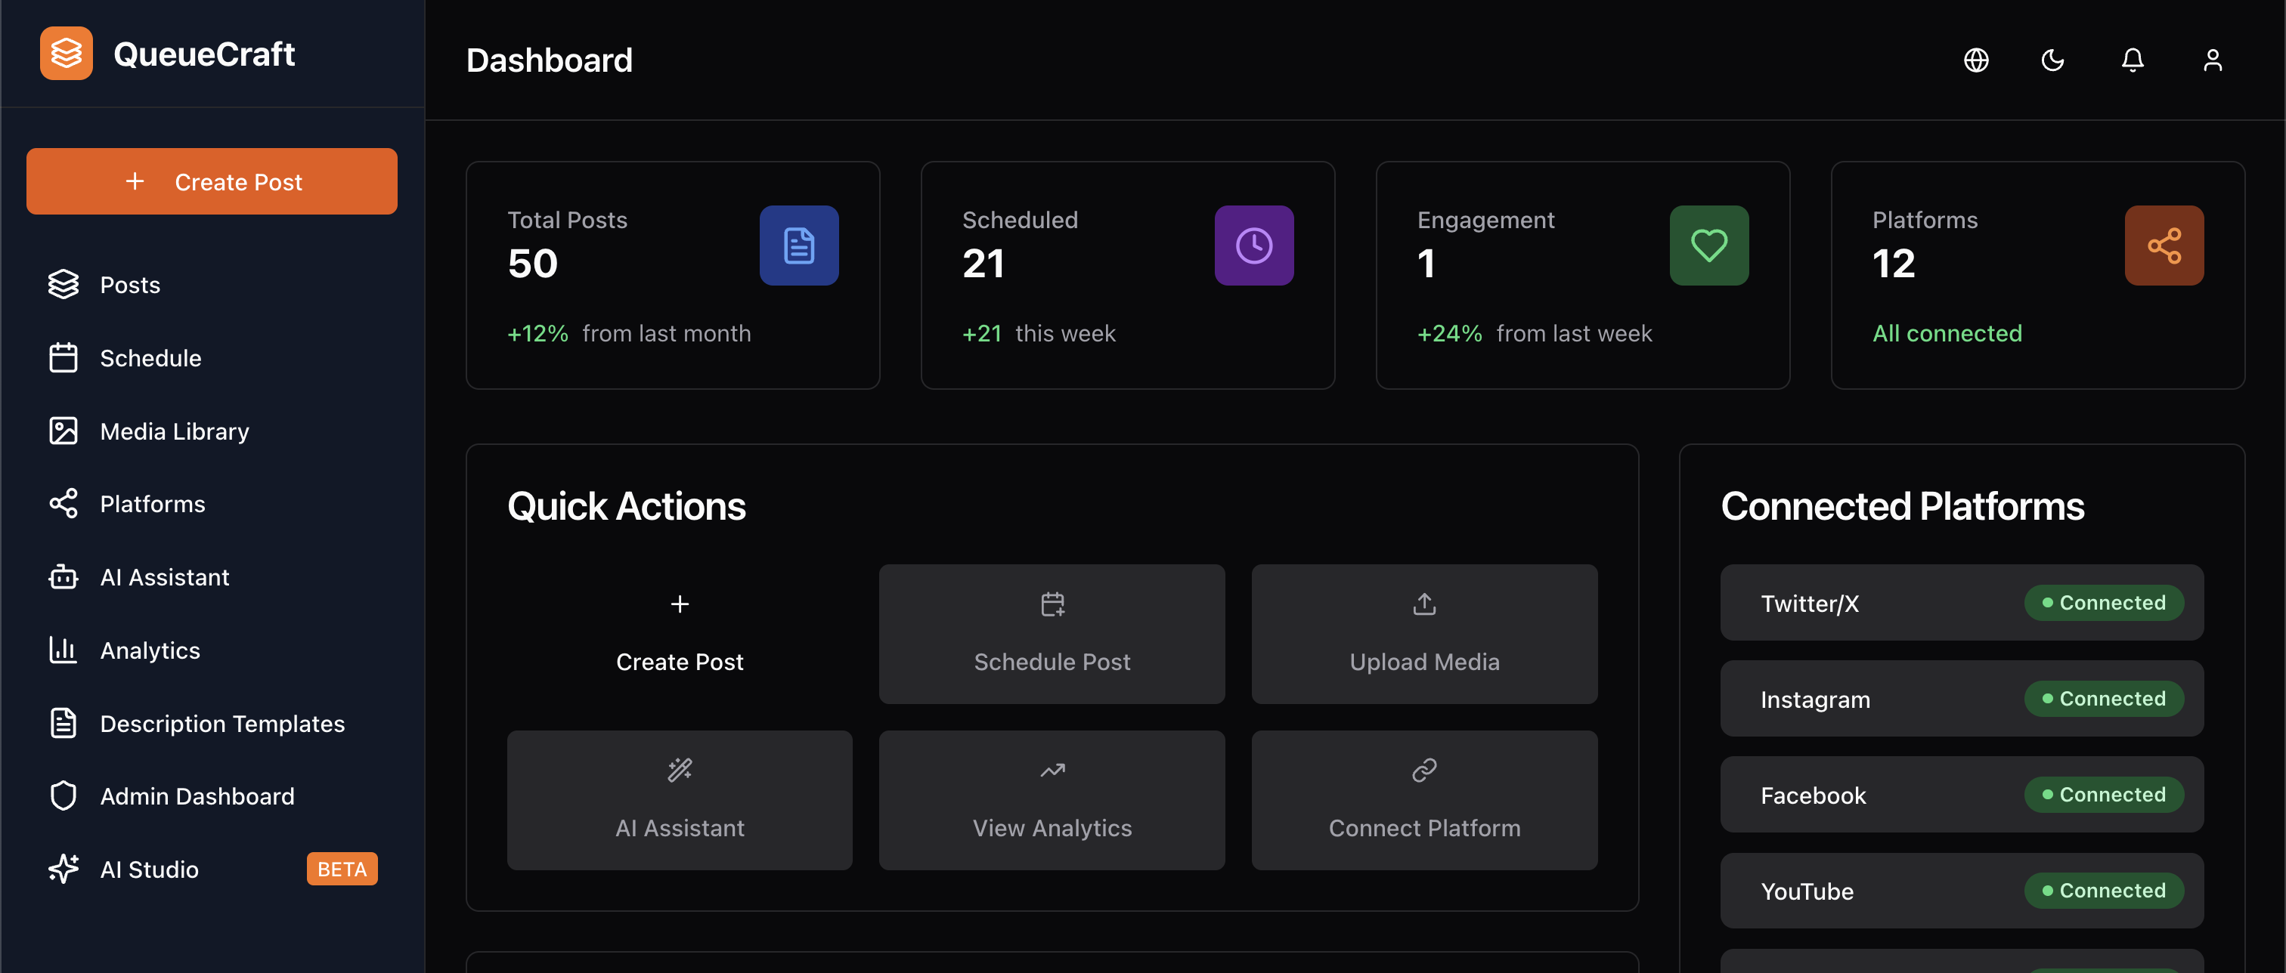Click the orange Create Post sidebar button
Image resolution: width=2286 pixels, height=973 pixels.
(212, 181)
